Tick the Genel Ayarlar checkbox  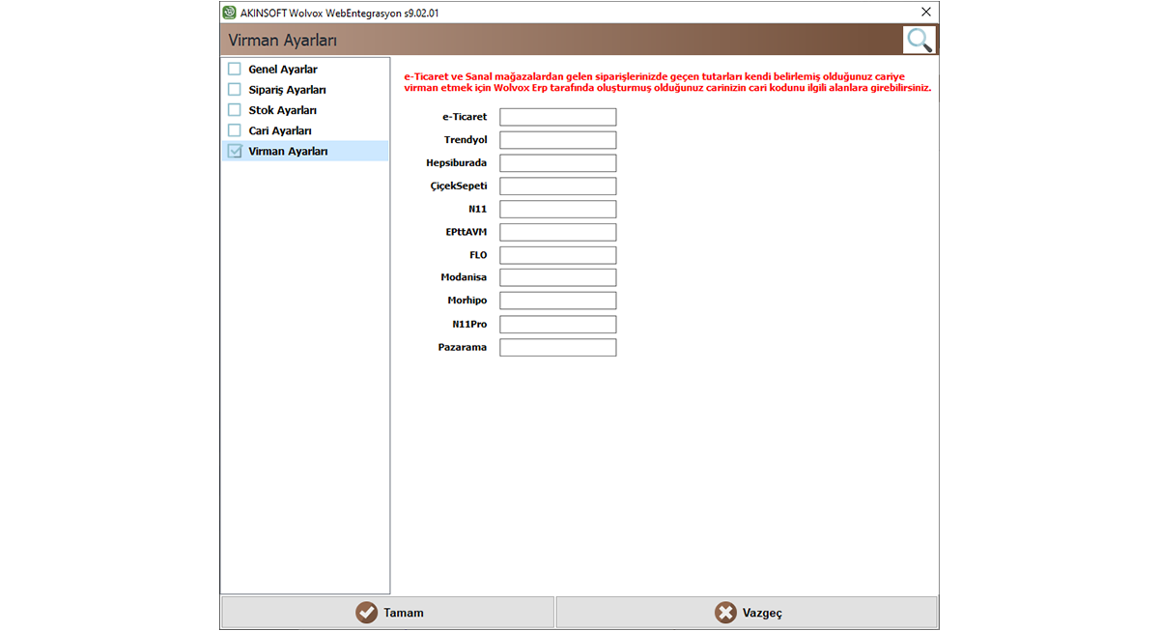(235, 70)
